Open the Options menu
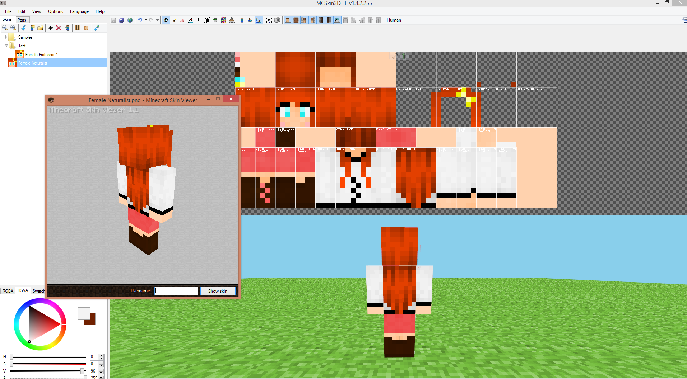Viewport: 687px width, 379px height. pyautogui.click(x=56, y=11)
